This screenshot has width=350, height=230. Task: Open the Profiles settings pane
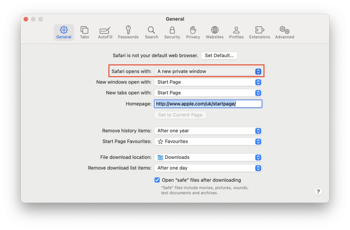coord(236,32)
